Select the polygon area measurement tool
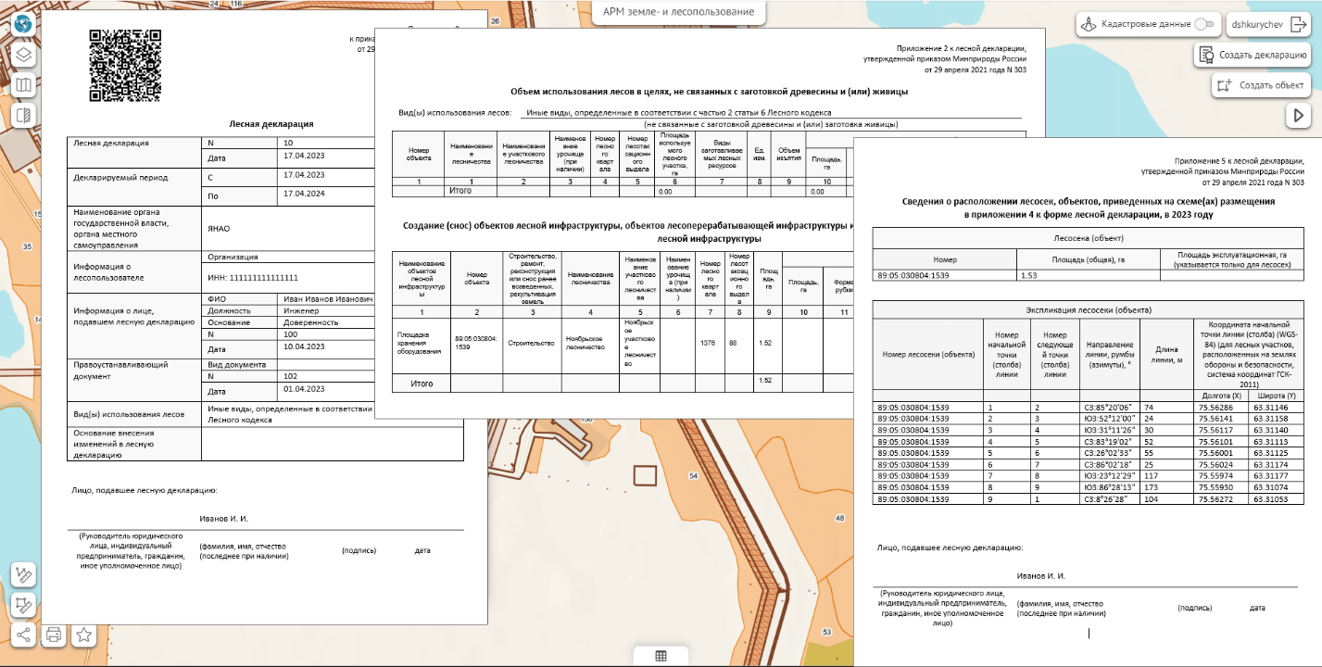1322x667 pixels. tap(23, 606)
